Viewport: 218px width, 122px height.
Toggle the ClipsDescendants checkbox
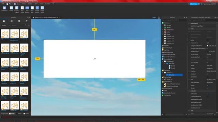click(207, 97)
